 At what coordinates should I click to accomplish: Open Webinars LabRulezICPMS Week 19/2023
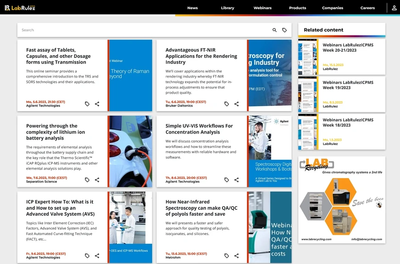pos(348,85)
